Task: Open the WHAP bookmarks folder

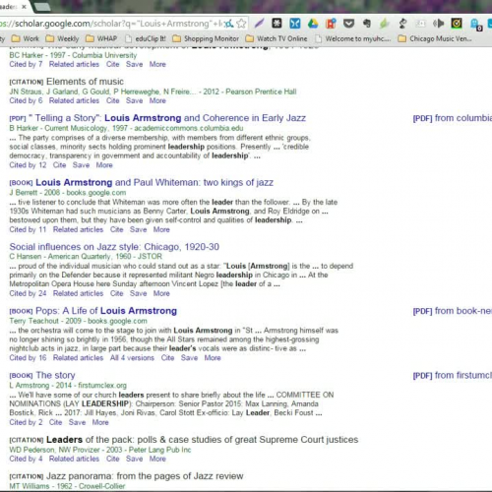Action: 101,38
